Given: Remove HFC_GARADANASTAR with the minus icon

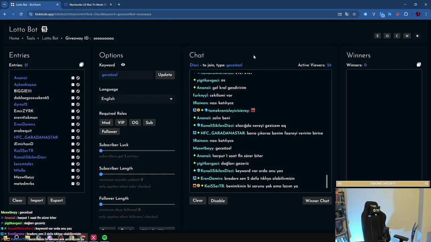Looking at the screenshot, I should (73, 137).
